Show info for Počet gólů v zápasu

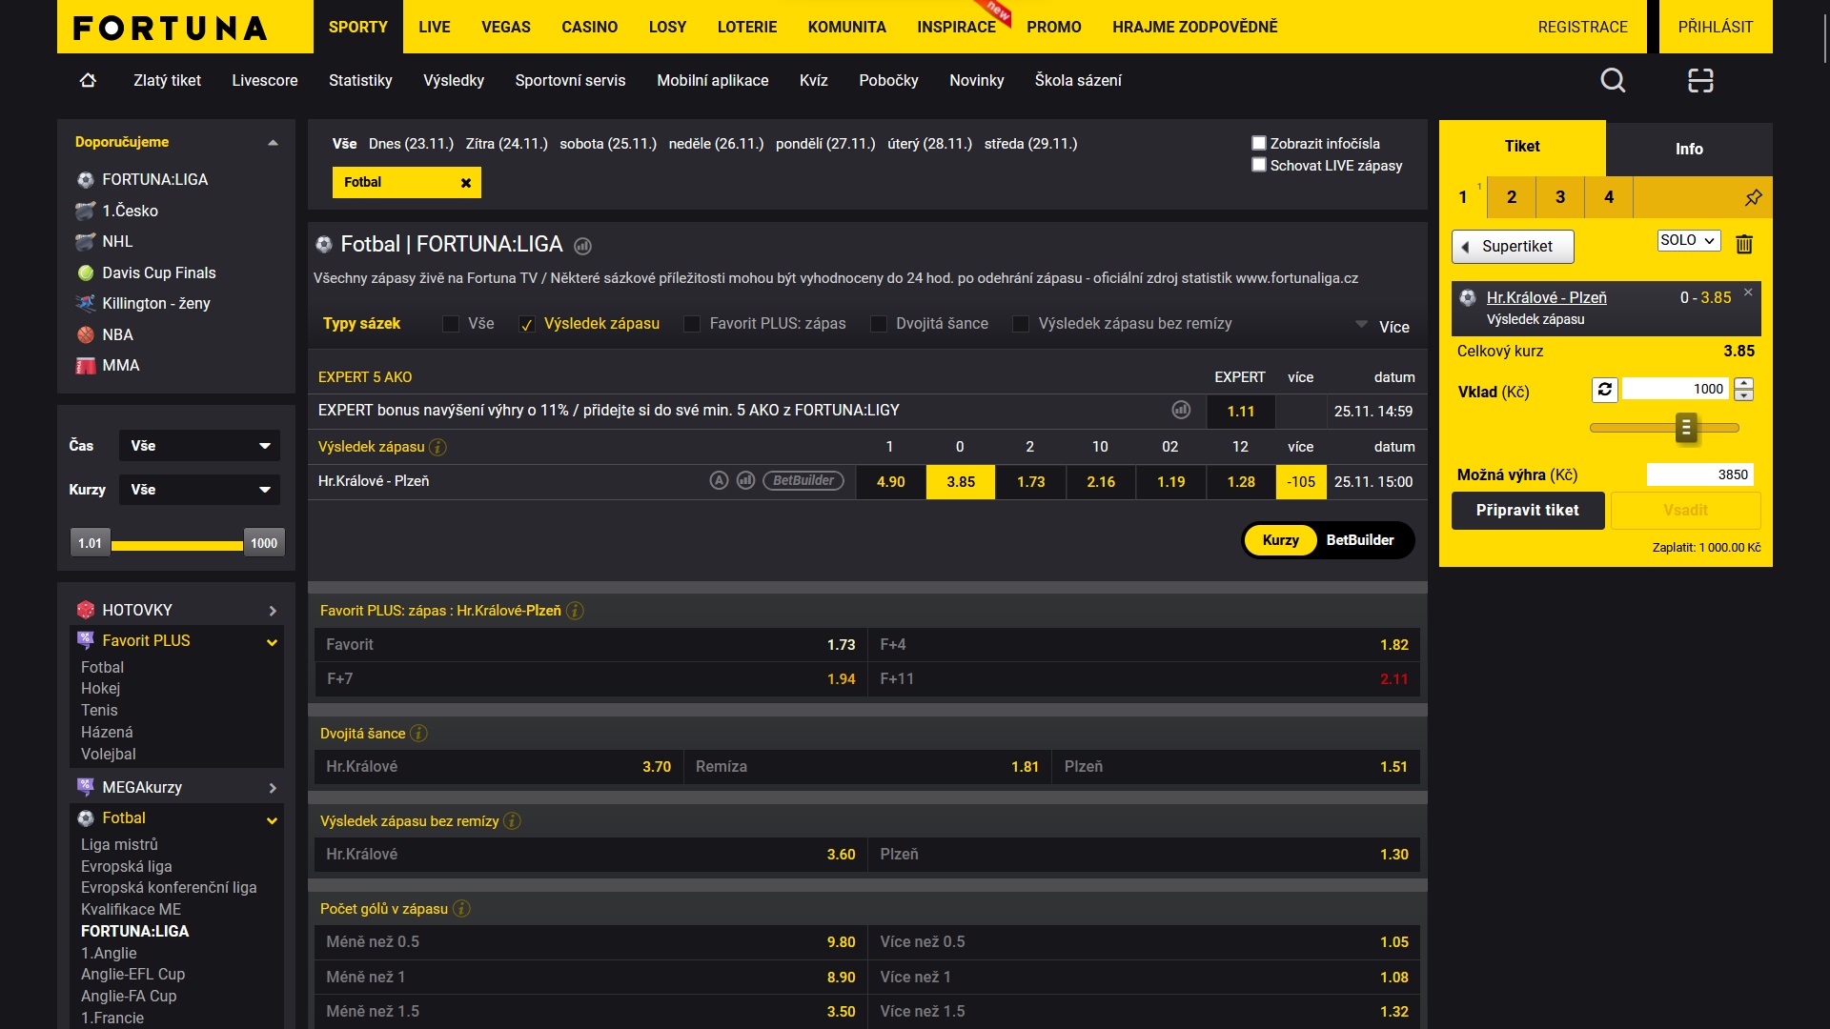pyautogui.click(x=461, y=909)
